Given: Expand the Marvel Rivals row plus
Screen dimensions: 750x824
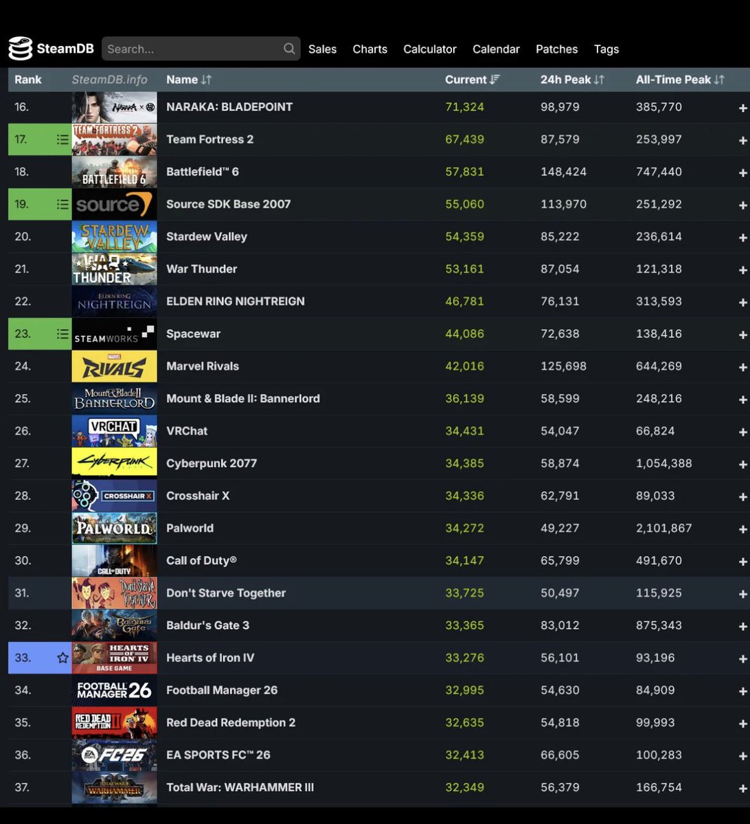Looking at the screenshot, I should [x=742, y=367].
